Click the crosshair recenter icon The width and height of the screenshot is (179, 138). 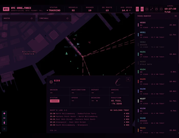[147, 9]
